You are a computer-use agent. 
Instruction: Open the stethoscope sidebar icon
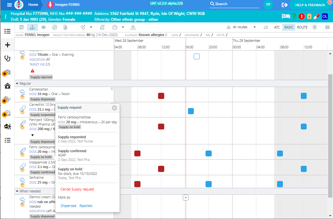pyautogui.click(x=7, y=58)
